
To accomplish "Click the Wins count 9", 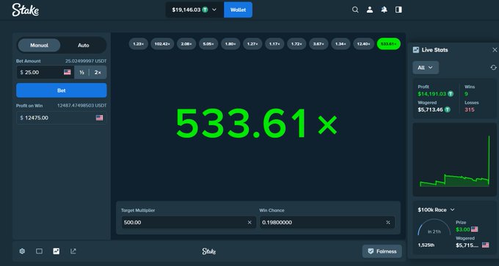I will (466, 94).
